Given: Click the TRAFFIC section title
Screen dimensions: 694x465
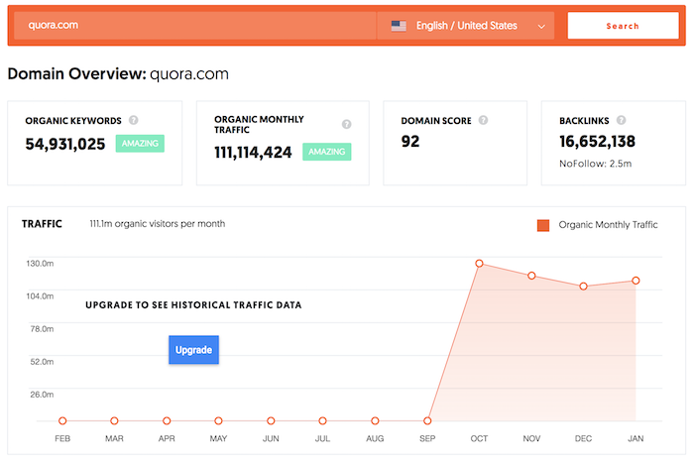Looking at the screenshot, I should [42, 224].
